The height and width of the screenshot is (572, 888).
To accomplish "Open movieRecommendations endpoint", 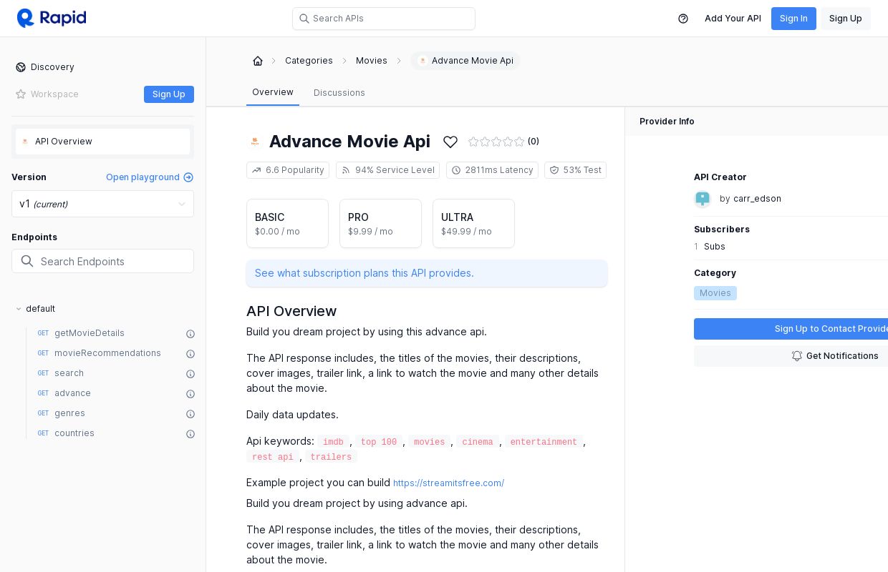I will click(107, 353).
